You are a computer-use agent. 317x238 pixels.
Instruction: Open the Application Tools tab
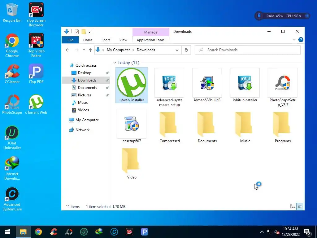pyautogui.click(x=150, y=40)
